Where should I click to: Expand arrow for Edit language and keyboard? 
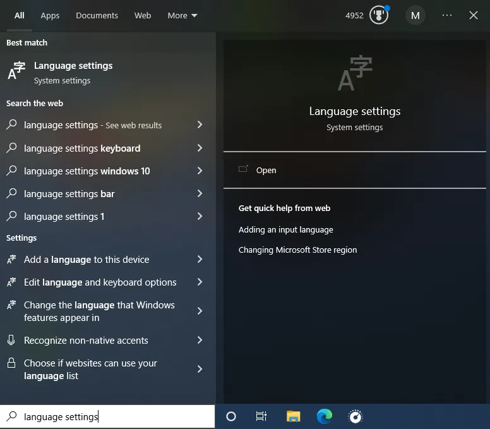200,282
